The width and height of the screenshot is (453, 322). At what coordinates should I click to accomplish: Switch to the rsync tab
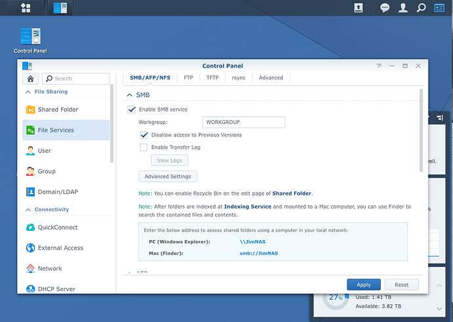coord(238,77)
